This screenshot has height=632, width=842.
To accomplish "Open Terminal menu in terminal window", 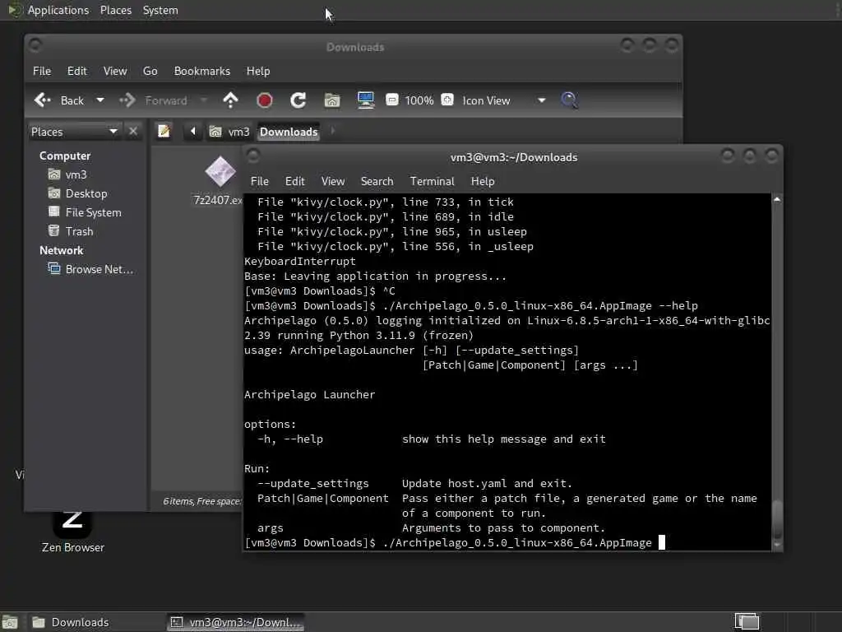I will [x=433, y=181].
